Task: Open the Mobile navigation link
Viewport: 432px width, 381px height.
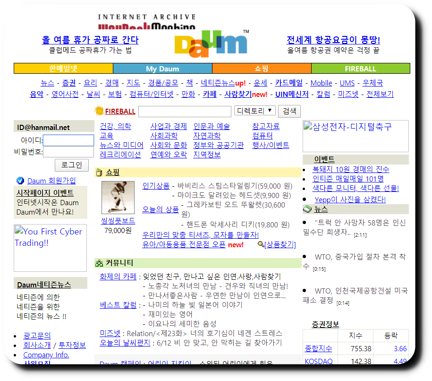Action: [x=321, y=83]
